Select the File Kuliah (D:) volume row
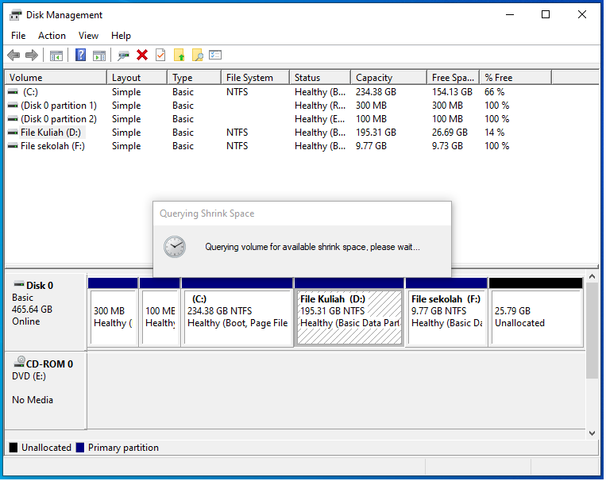This screenshot has width=606, height=481. [x=51, y=133]
